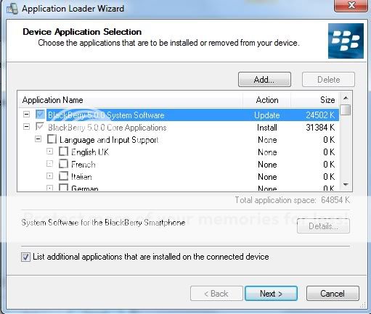Expand the German tree node
Viewport: 371px width, 314px height.
[49, 188]
